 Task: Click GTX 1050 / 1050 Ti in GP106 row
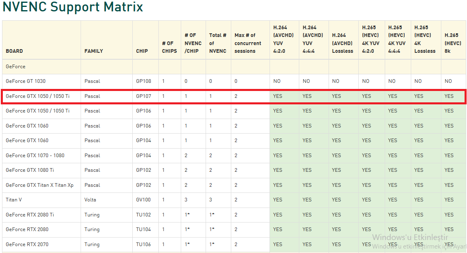(37, 111)
